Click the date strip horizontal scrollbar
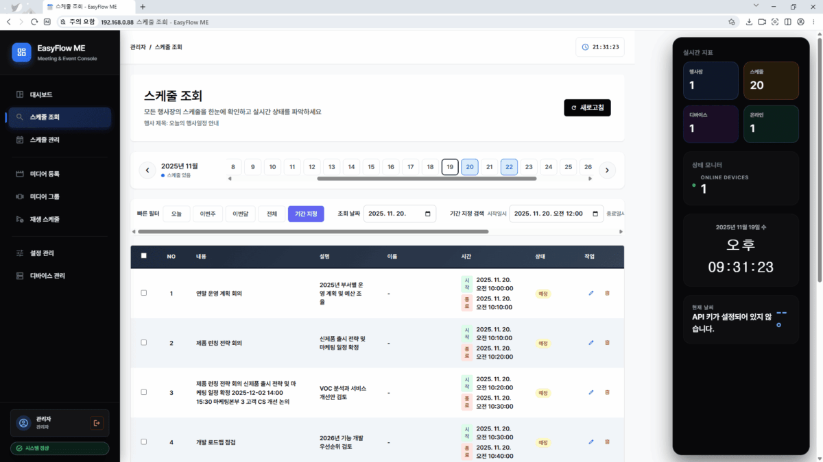This screenshot has width=823, height=462. coord(426,179)
